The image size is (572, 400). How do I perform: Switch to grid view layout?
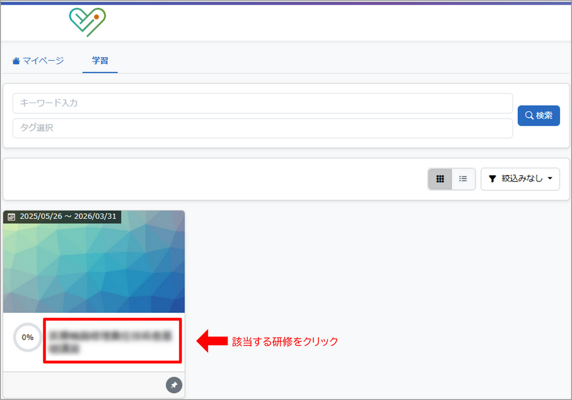click(440, 179)
